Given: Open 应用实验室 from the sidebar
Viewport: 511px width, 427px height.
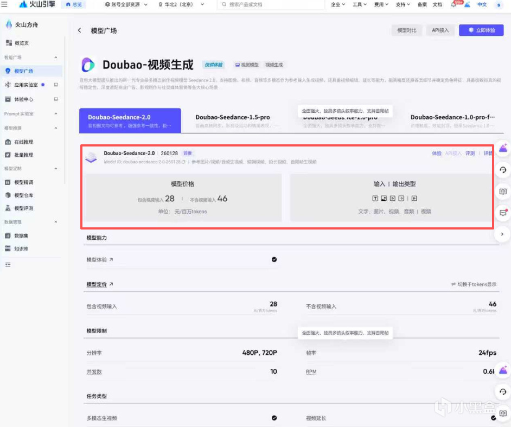Looking at the screenshot, I should pyautogui.click(x=25, y=85).
